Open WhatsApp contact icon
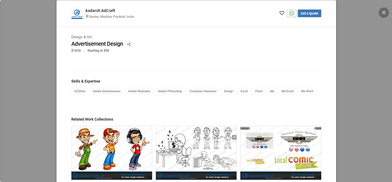392x182 pixels. [292, 13]
